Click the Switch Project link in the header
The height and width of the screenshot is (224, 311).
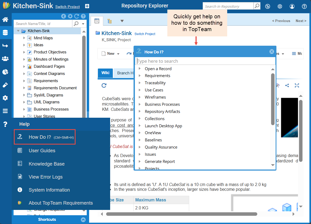(67, 7)
